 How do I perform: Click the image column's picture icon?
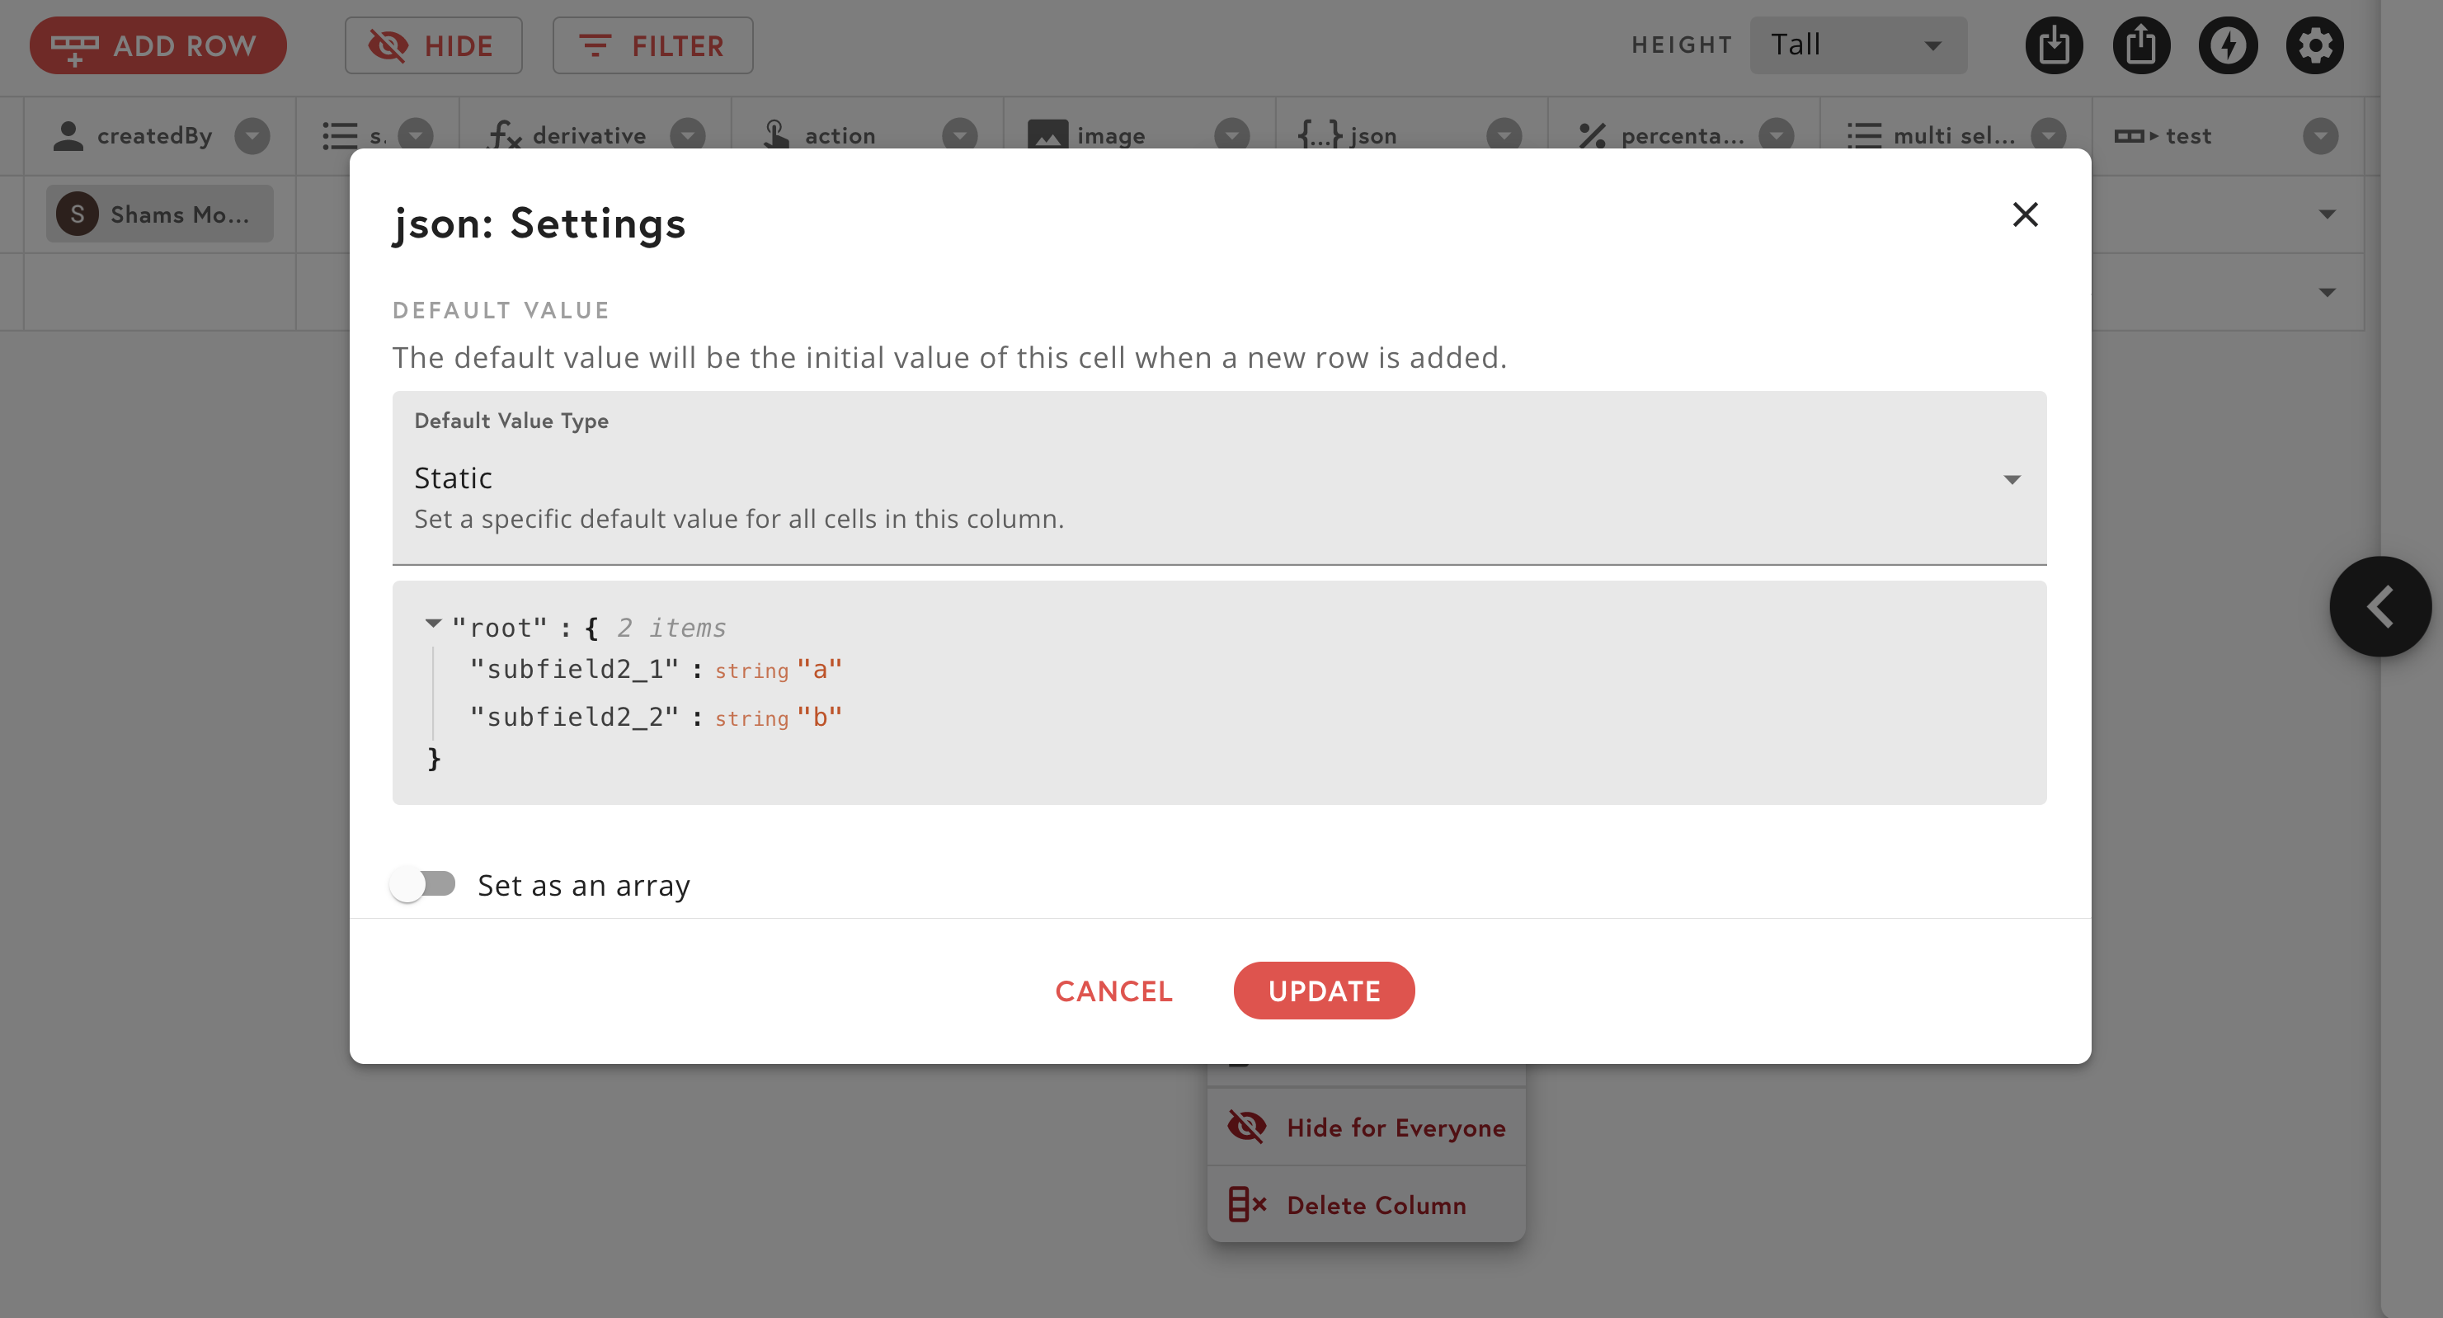tap(1049, 134)
